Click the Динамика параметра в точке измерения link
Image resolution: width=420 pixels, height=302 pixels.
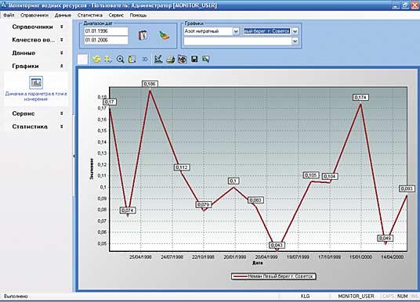pos(36,96)
